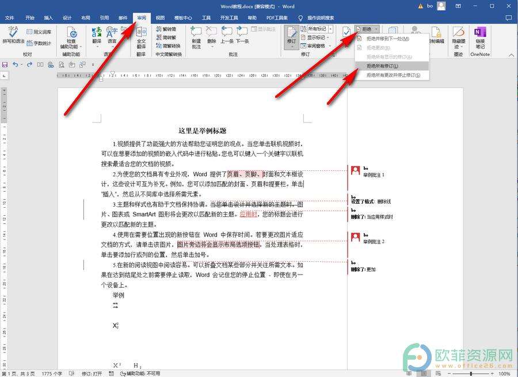Viewport: 518px width, 377px height.
Task: Click the 接受 accept changes checkmark icon
Action: tap(346, 32)
